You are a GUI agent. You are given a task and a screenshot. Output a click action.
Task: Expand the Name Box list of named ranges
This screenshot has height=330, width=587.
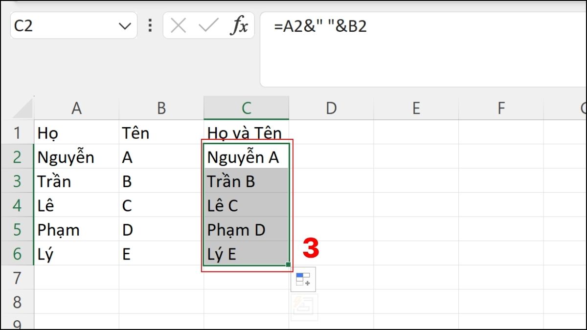tap(125, 26)
